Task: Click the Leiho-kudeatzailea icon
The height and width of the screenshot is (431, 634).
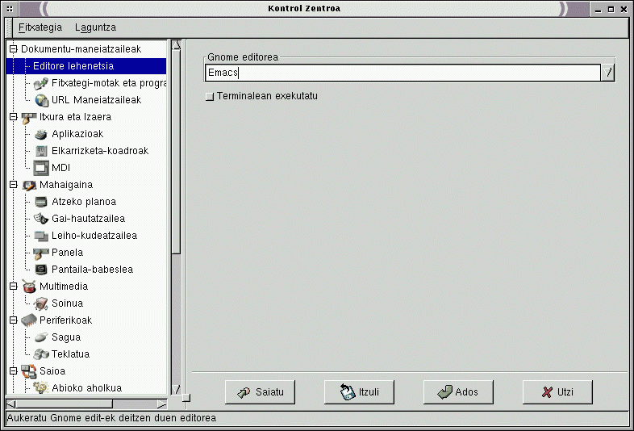Action: [41, 236]
